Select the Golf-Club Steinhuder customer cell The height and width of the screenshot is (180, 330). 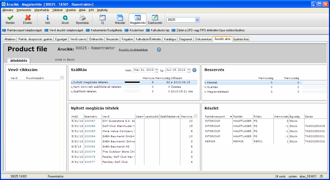118,126
